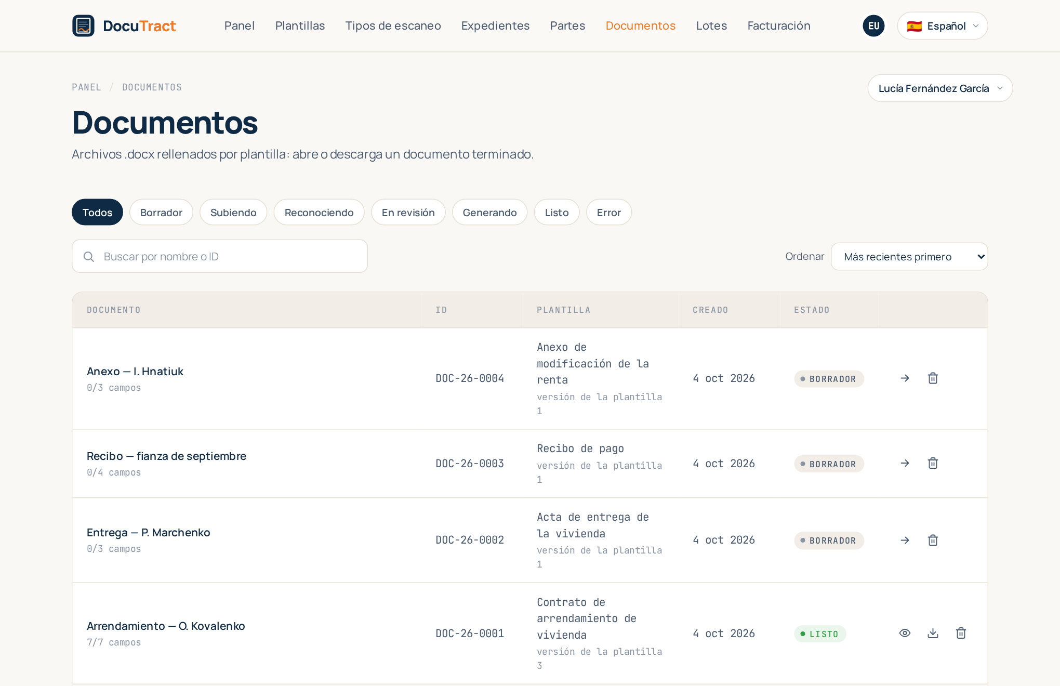Click the LISTO status badge
Screen dimensions: 1060x686
click(820, 634)
